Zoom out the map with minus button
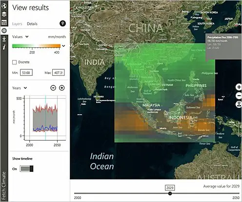Image resolution: width=242 pixels, height=202 pixels. click(239, 96)
